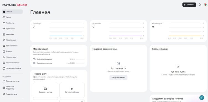Click the Донаты icon in sidebar

tap(4, 51)
